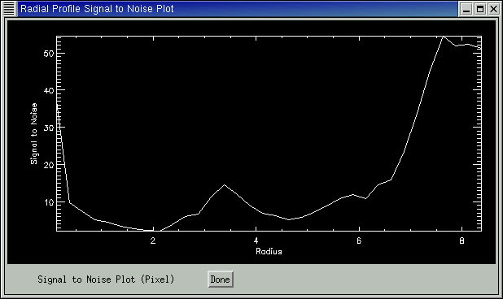The height and width of the screenshot is (299, 503).
Task: Click the Signal to Noise Plot (Pixel) label
Action: point(106,279)
